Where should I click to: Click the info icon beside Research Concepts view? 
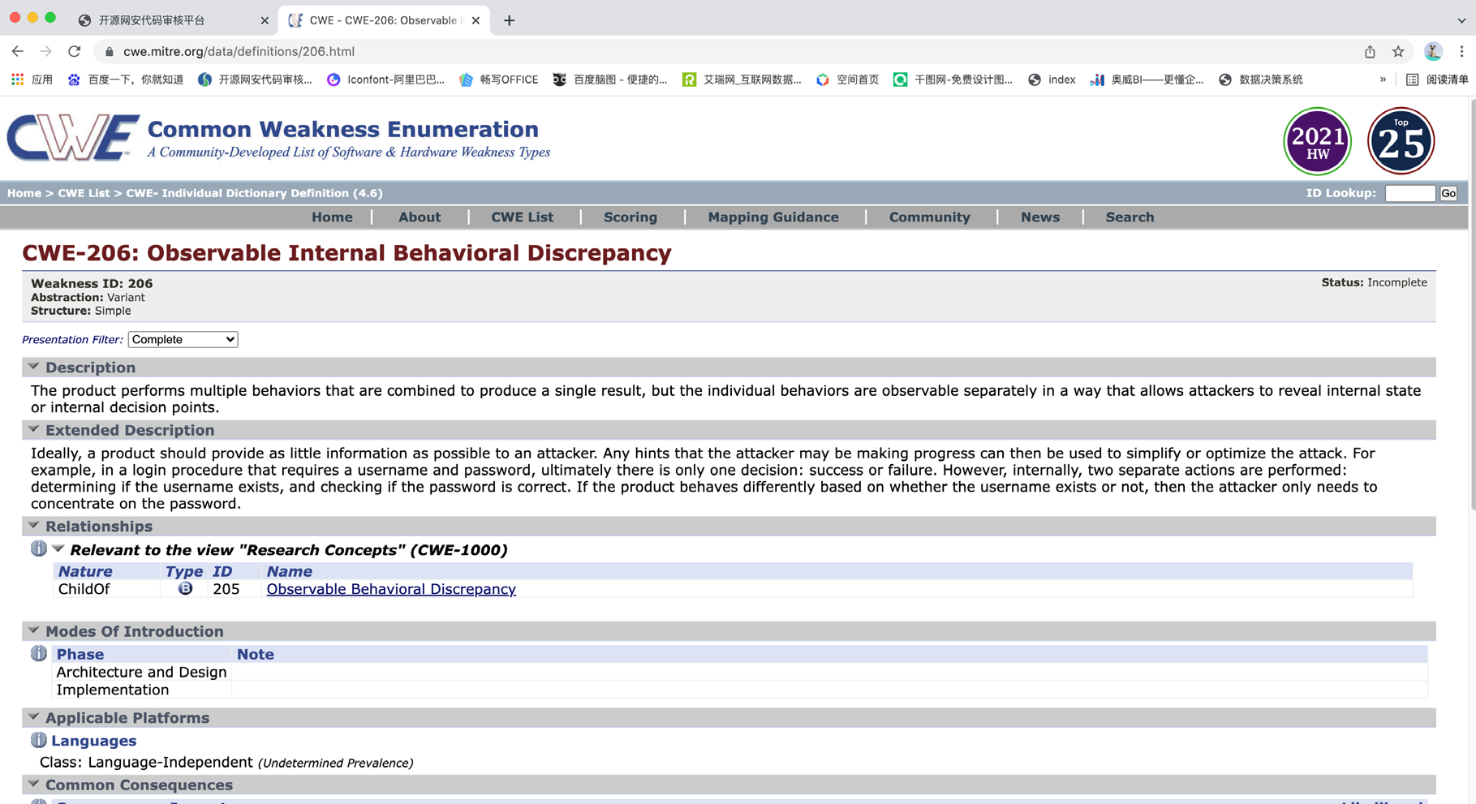[x=38, y=549]
